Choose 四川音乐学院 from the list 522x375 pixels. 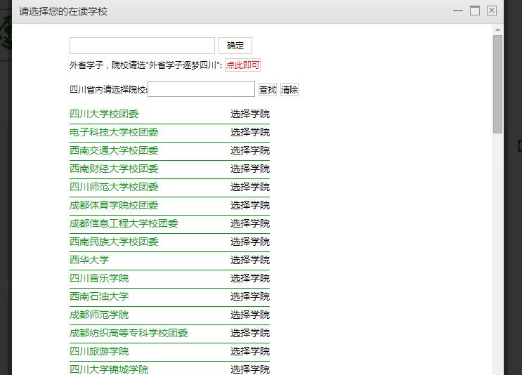click(x=99, y=278)
